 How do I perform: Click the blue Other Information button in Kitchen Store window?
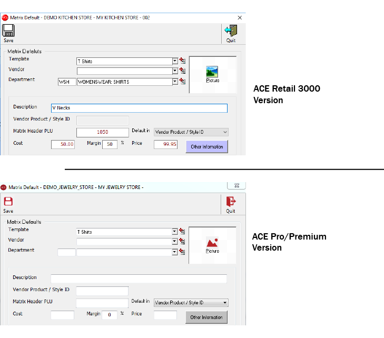pyautogui.click(x=207, y=146)
